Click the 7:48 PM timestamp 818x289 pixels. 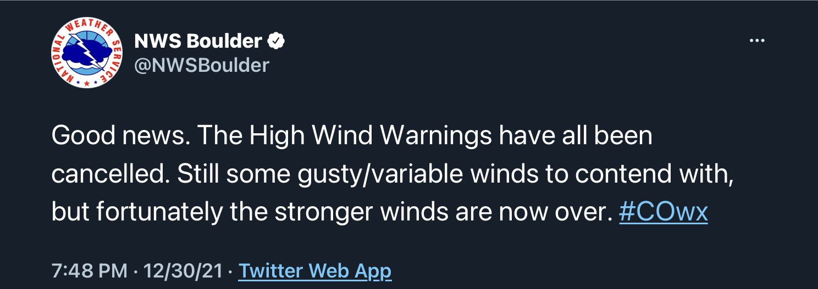(x=90, y=271)
